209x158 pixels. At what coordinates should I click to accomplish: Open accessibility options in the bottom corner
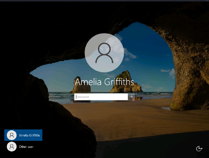click(199, 149)
